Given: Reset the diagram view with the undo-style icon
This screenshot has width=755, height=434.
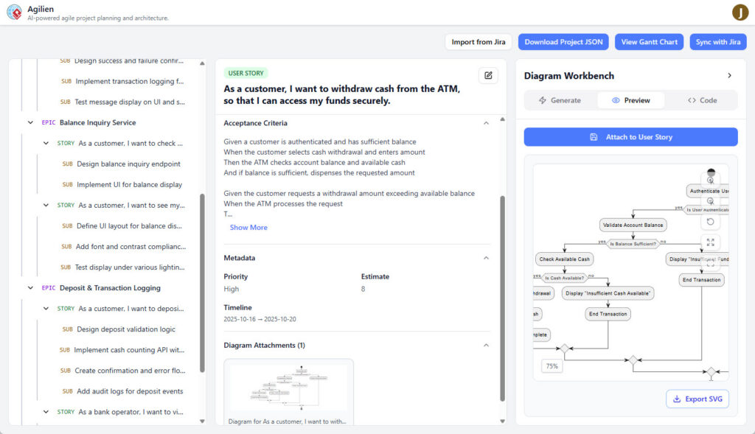Looking at the screenshot, I should point(710,221).
